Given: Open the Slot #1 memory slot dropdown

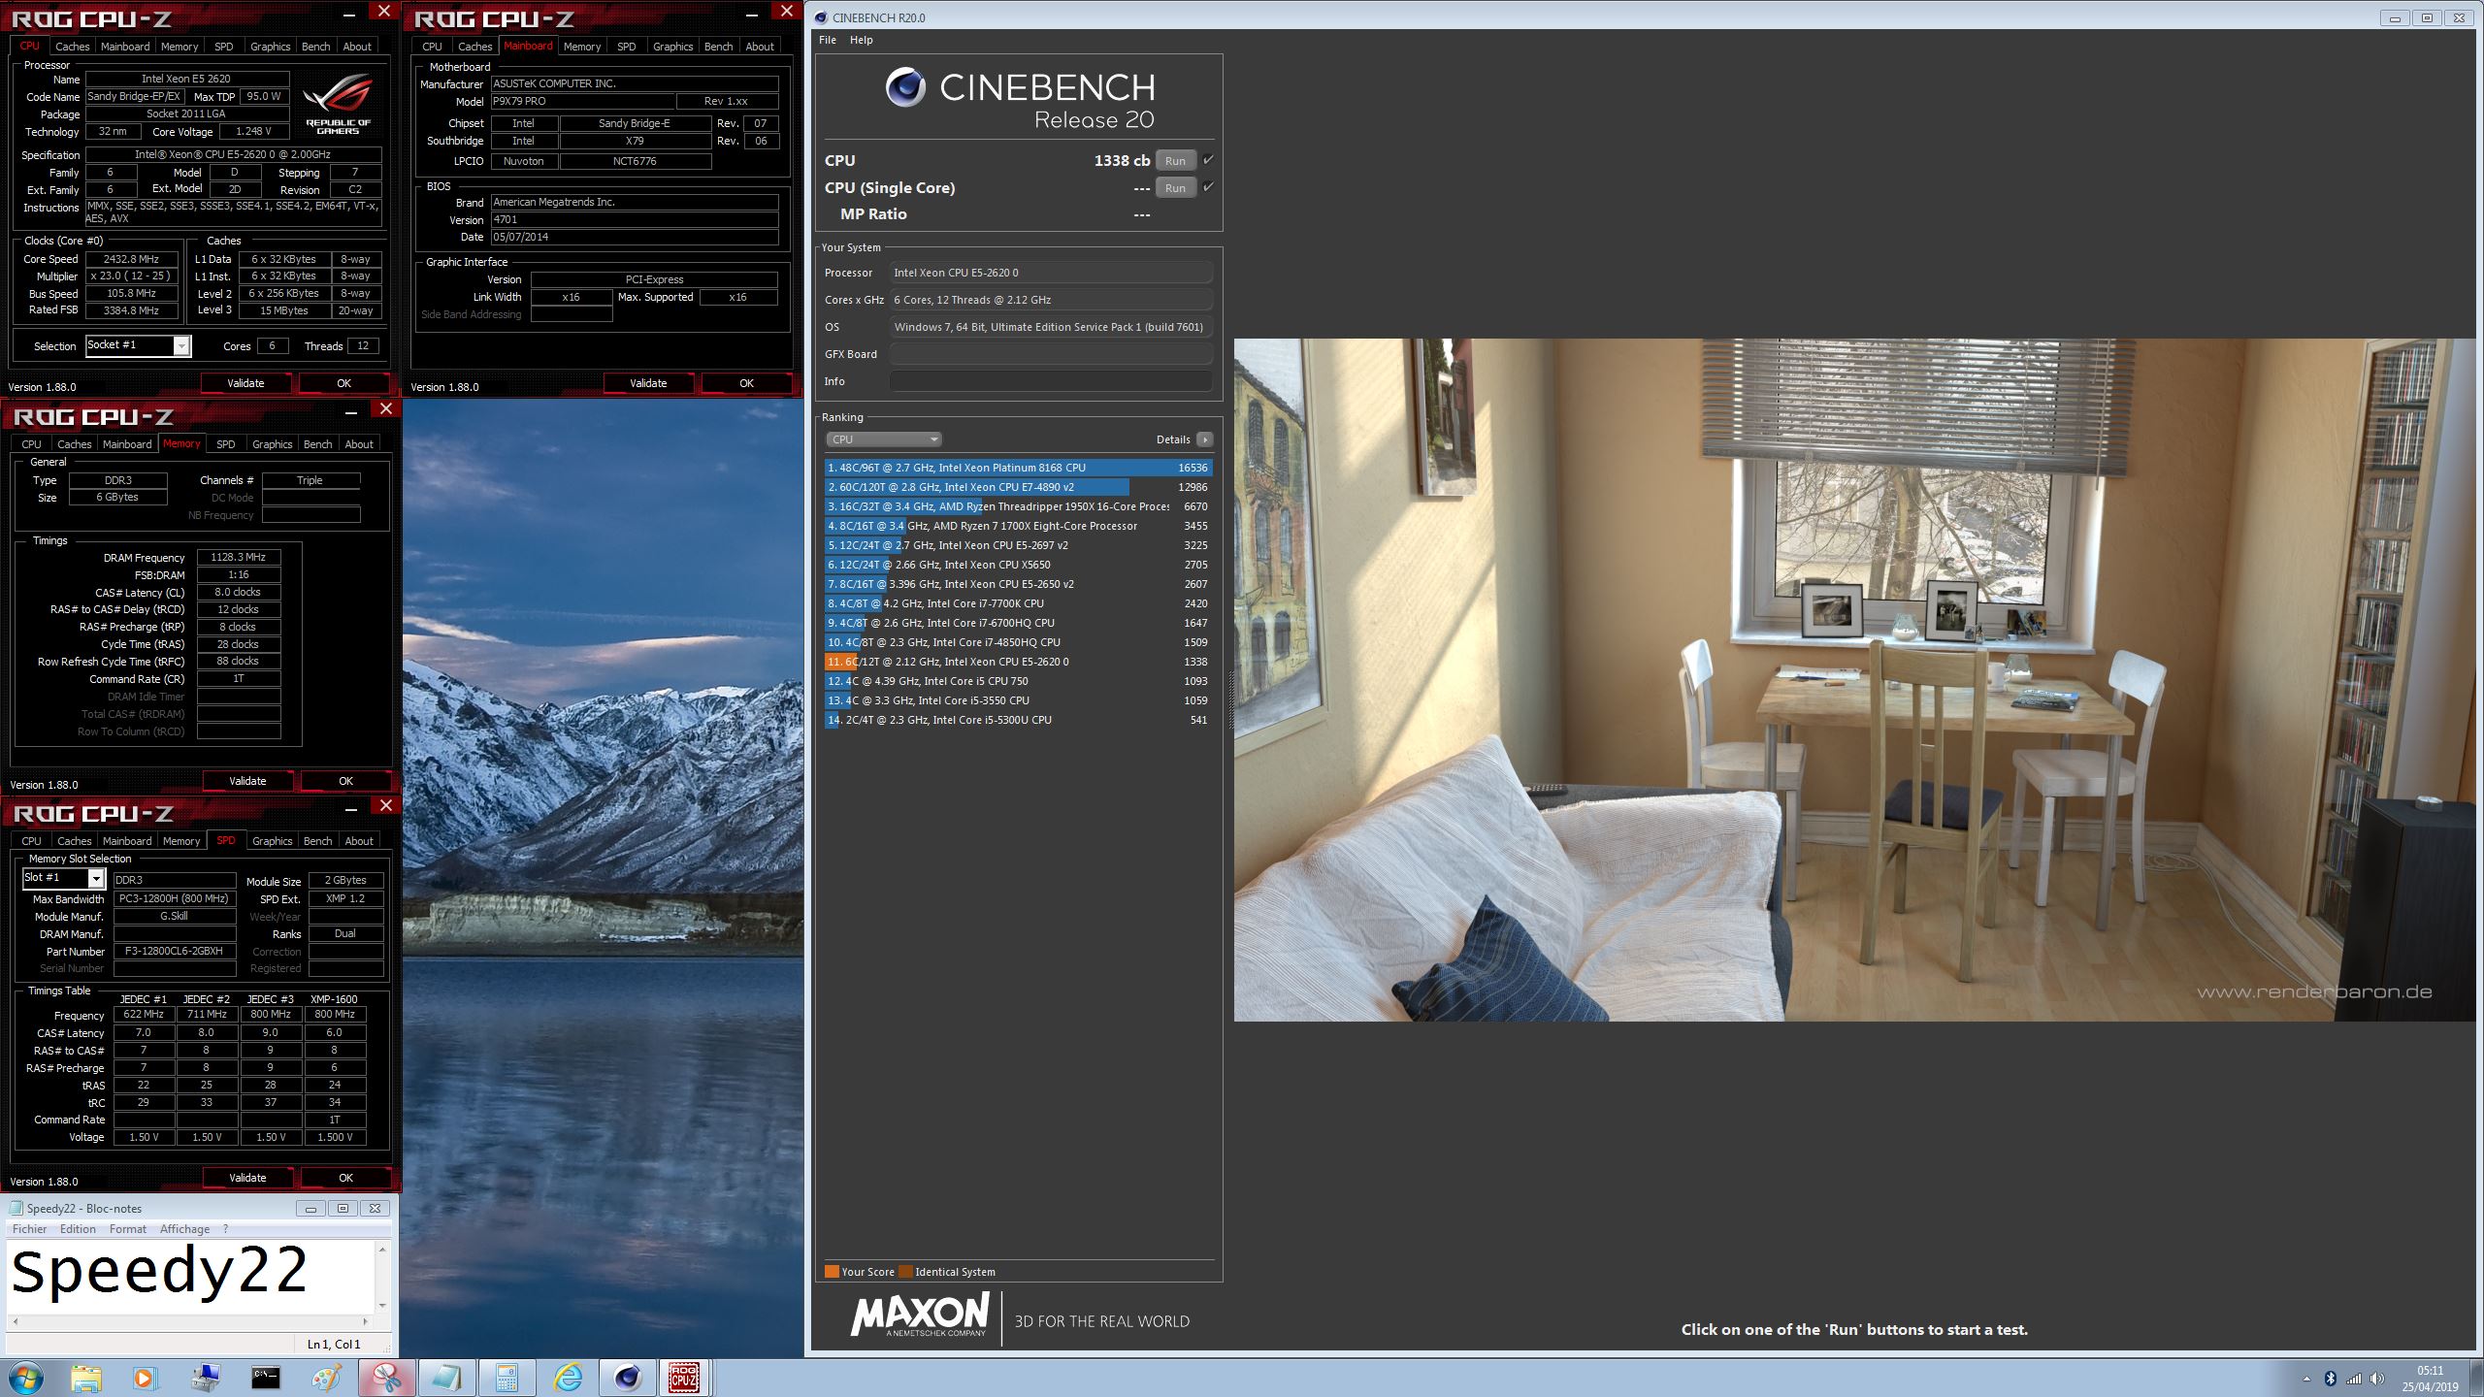Looking at the screenshot, I should 63,878.
